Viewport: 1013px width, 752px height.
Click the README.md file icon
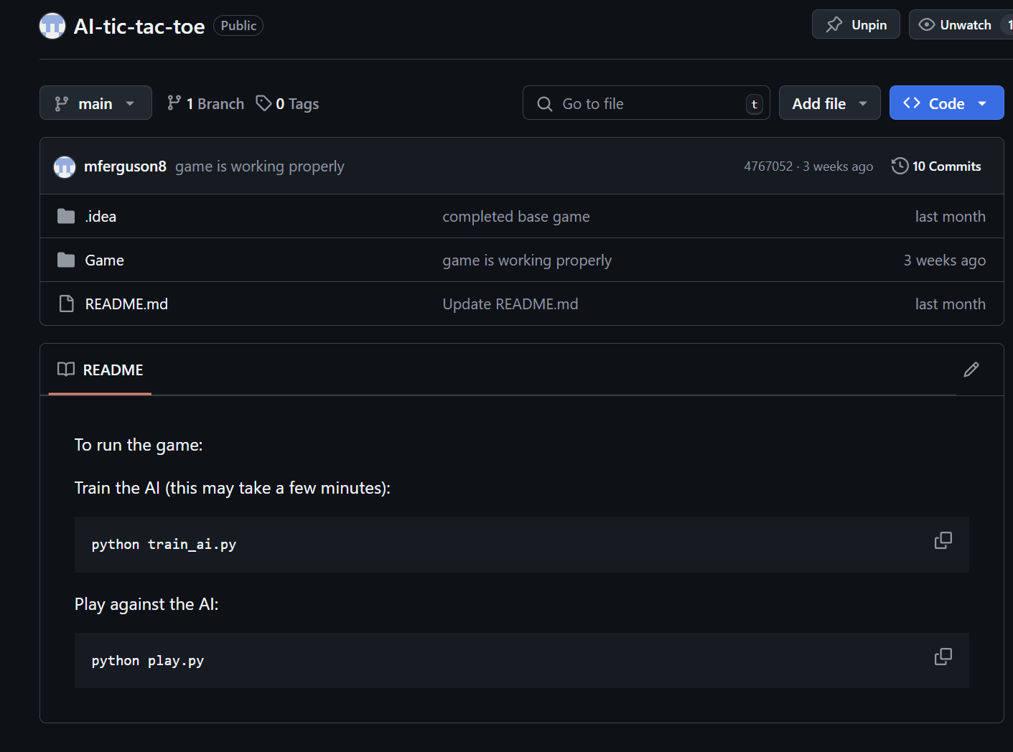(66, 304)
